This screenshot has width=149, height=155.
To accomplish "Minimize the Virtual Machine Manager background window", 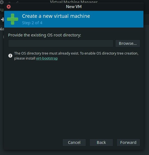I will pyautogui.click(x=10, y=2).
